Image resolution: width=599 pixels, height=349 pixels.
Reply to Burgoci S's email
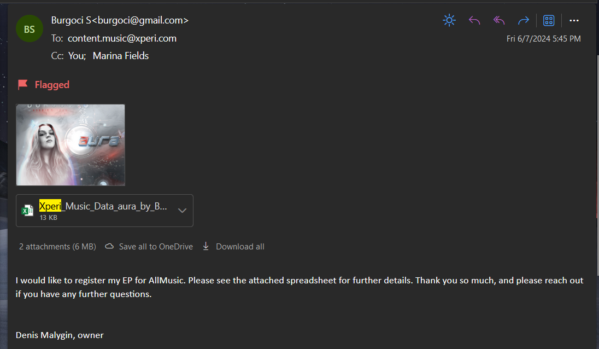click(x=474, y=21)
